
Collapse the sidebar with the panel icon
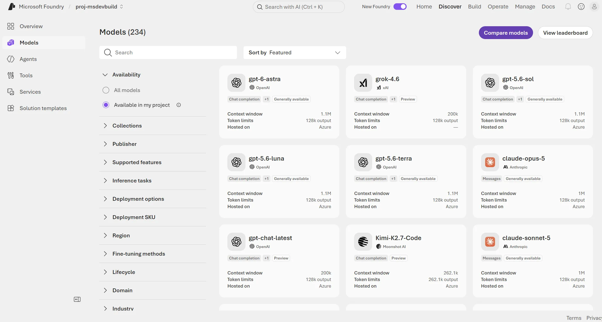pos(77,299)
